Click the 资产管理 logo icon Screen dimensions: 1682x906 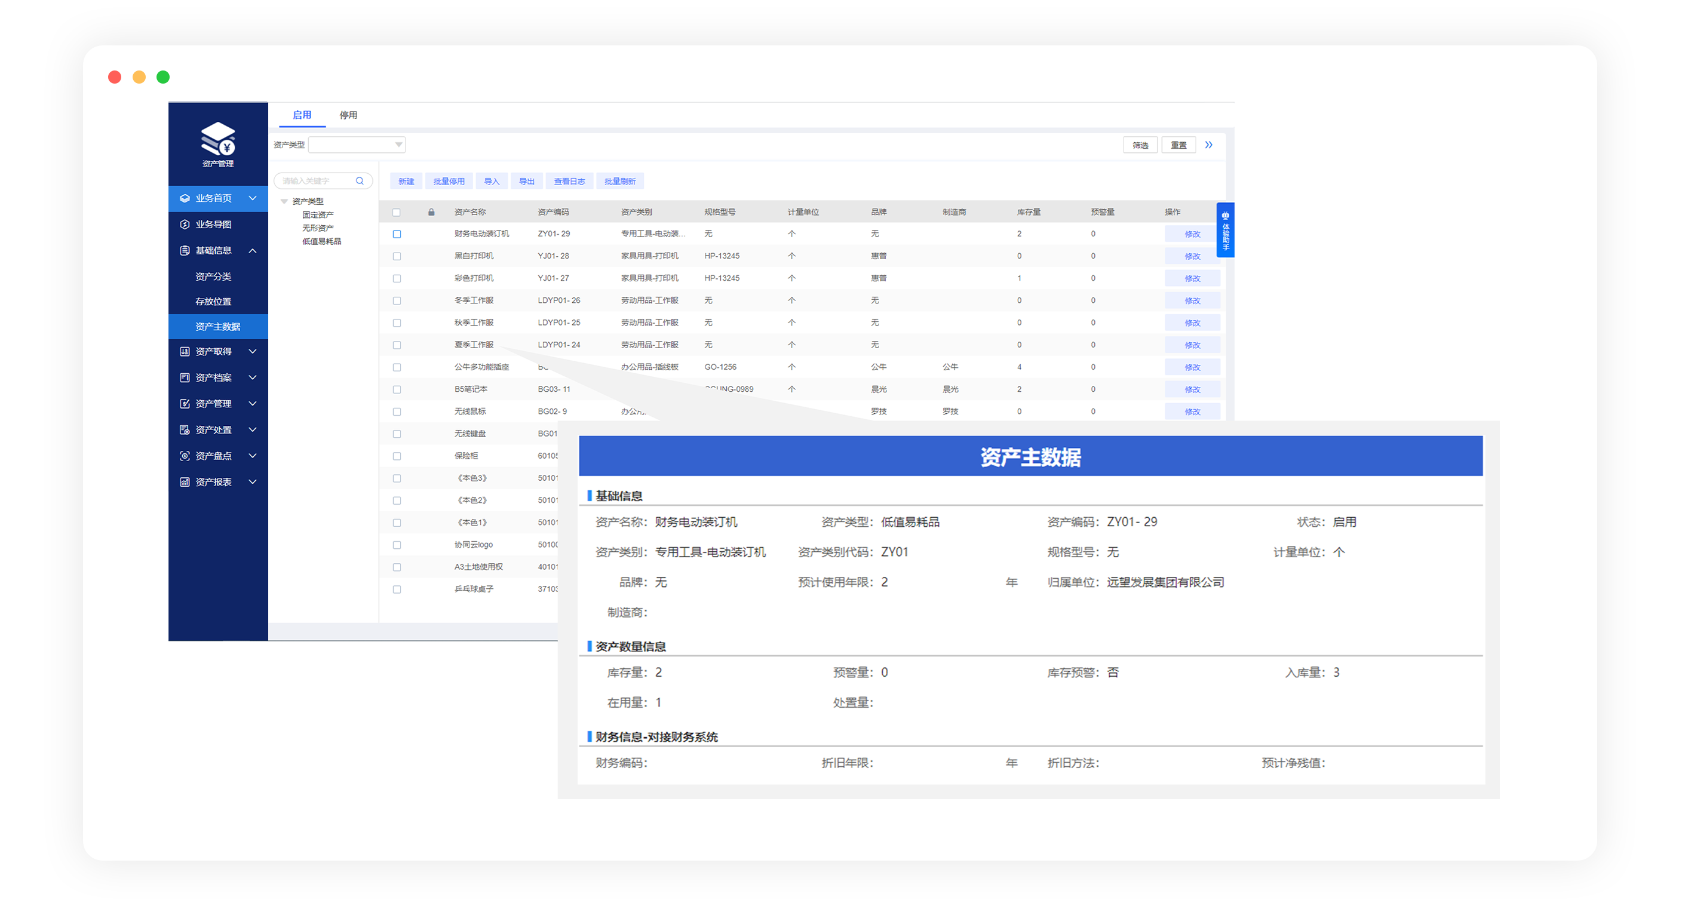click(218, 139)
